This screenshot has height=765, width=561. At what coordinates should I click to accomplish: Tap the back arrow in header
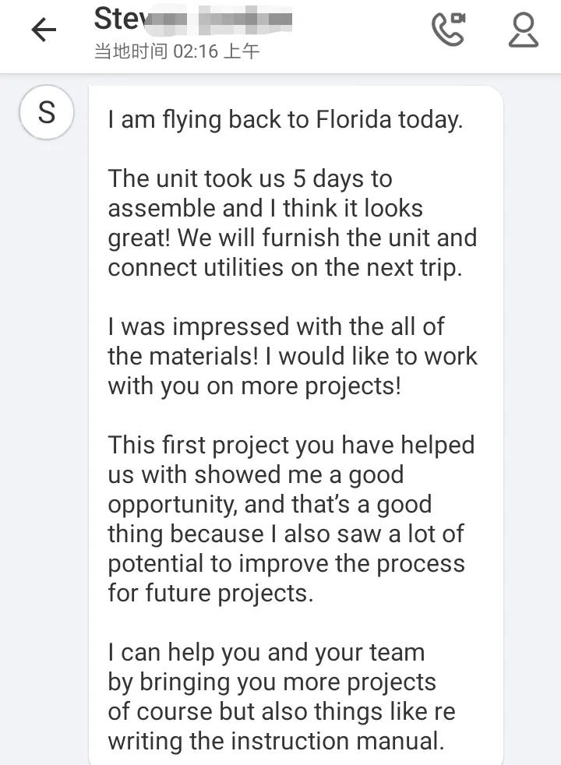click(44, 30)
